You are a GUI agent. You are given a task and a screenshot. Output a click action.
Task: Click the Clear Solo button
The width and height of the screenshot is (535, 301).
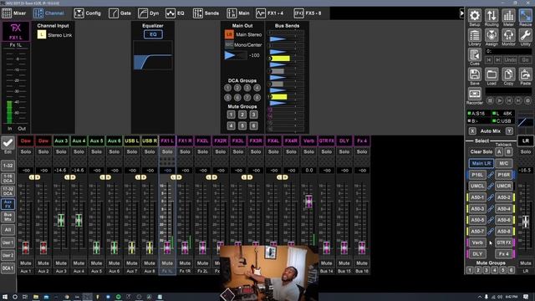pyautogui.click(x=481, y=152)
